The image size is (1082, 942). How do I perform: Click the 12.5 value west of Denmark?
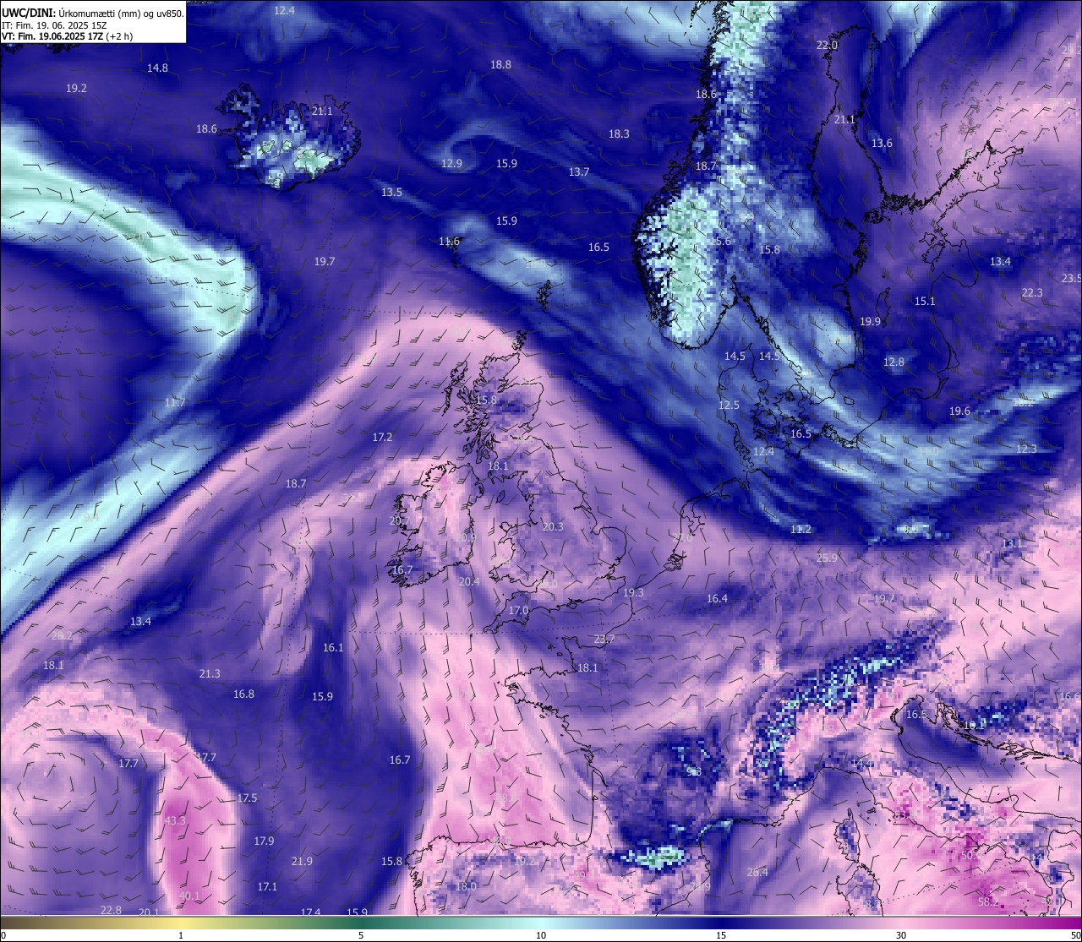click(x=729, y=405)
